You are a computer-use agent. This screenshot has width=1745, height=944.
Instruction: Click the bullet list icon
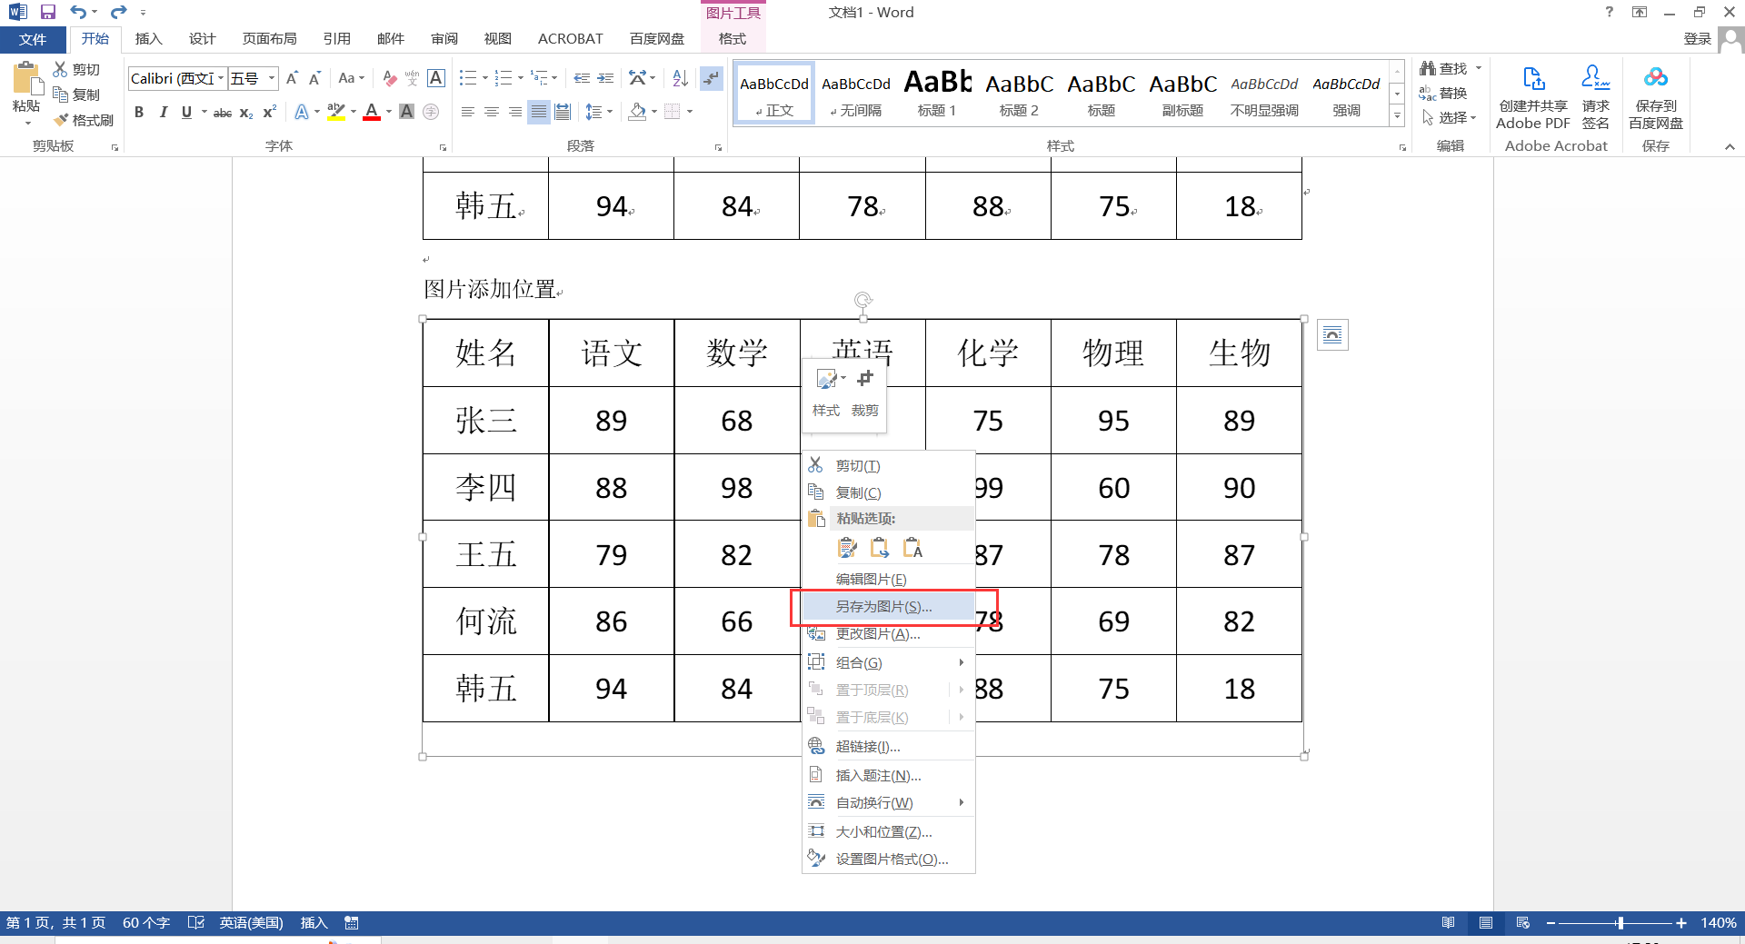(467, 78)
